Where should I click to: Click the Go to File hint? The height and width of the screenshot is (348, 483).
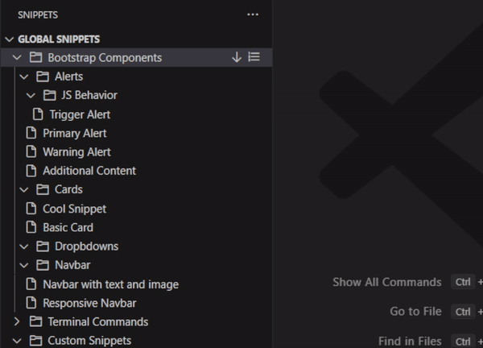pyautogui.click(x=415, y=311)
